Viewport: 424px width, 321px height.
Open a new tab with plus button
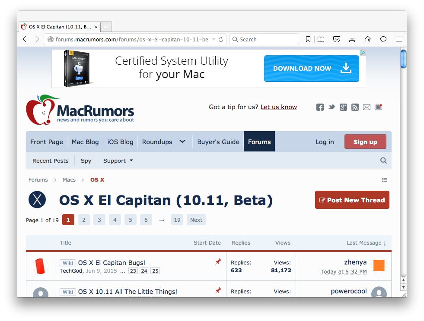click(106, 27)
